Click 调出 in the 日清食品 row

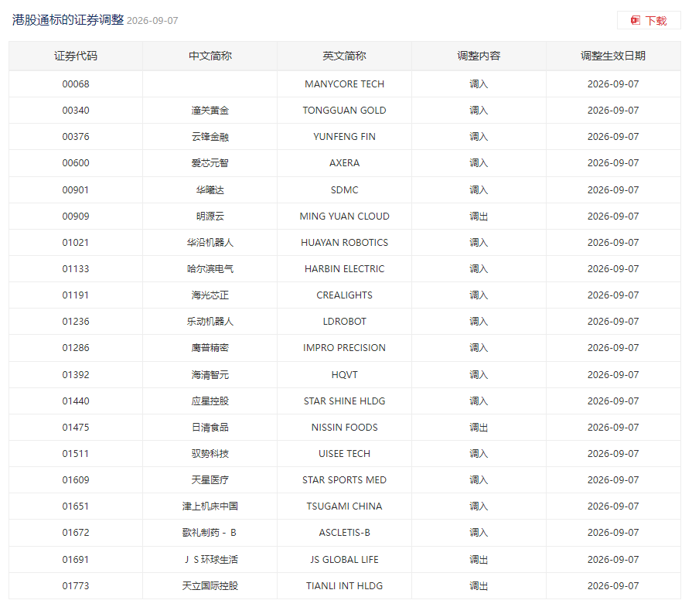[x=479, y=428]
